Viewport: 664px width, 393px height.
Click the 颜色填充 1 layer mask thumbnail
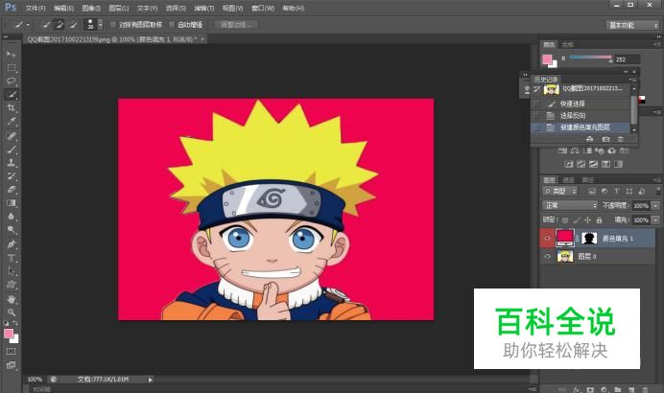[x=589, y=239]
